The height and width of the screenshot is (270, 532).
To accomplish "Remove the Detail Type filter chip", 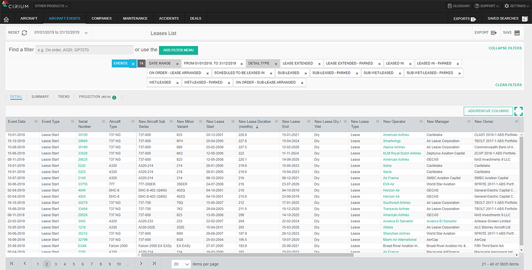I will 276,64.
